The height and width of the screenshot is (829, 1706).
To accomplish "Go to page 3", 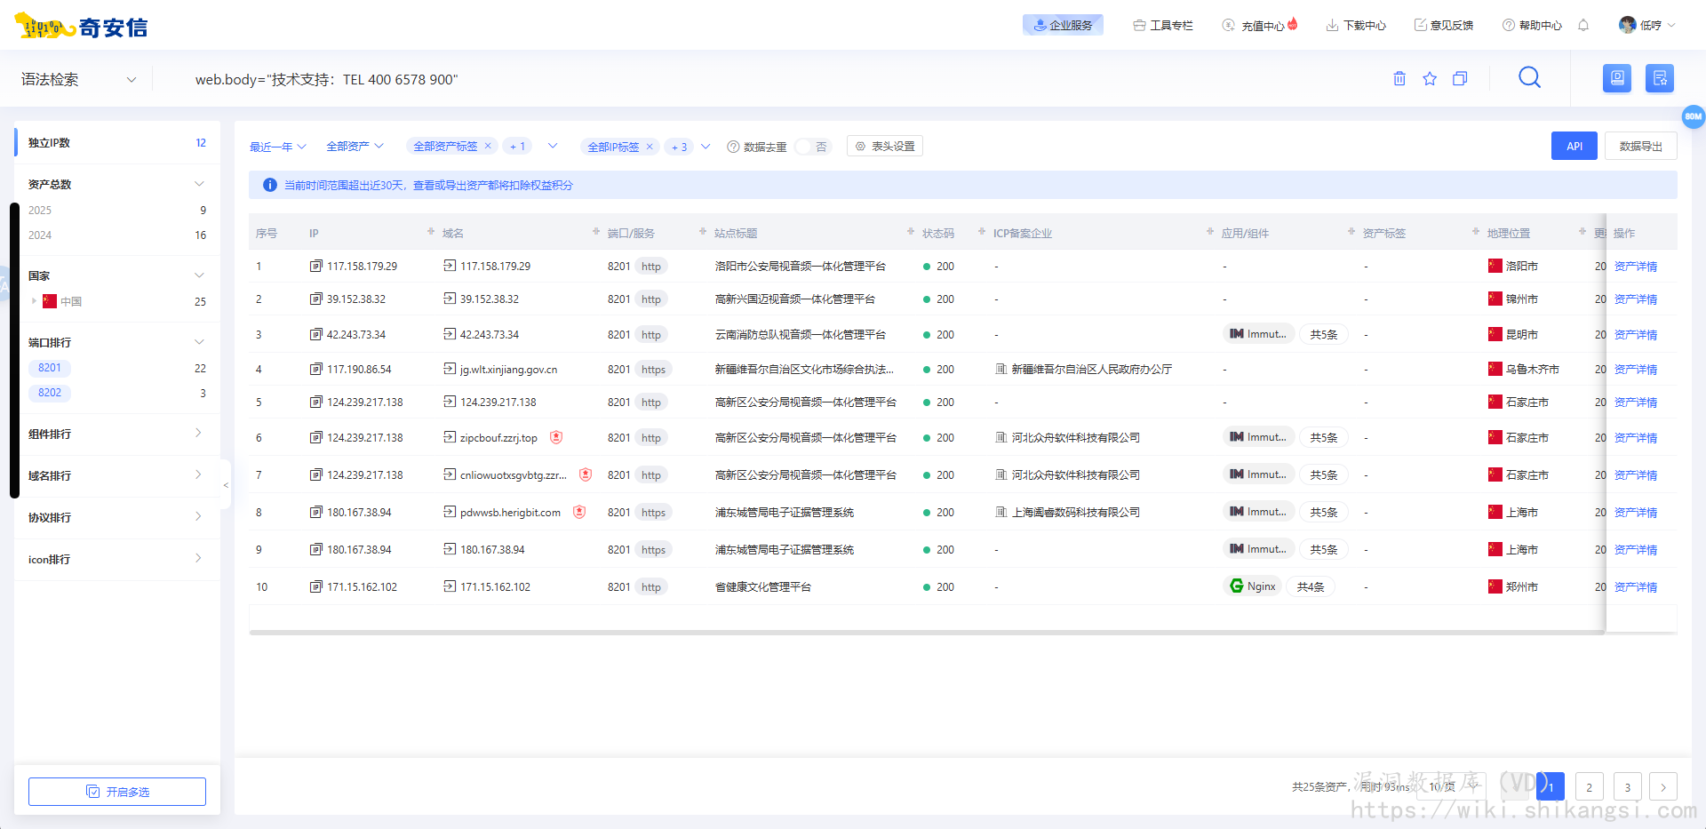I will click(x=1628, y=786).
